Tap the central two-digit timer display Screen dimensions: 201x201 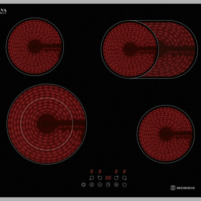pyautogui.click(x=108, y=178)
